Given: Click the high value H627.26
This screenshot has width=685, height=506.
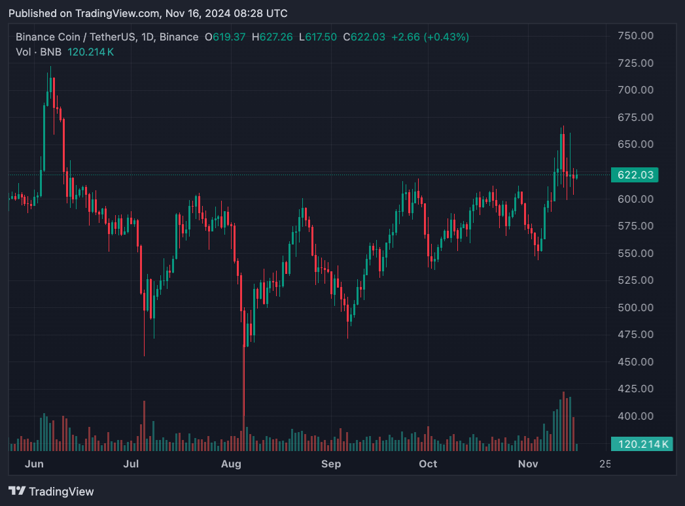Looking at the screenshot, I should (x=272, y=37).
